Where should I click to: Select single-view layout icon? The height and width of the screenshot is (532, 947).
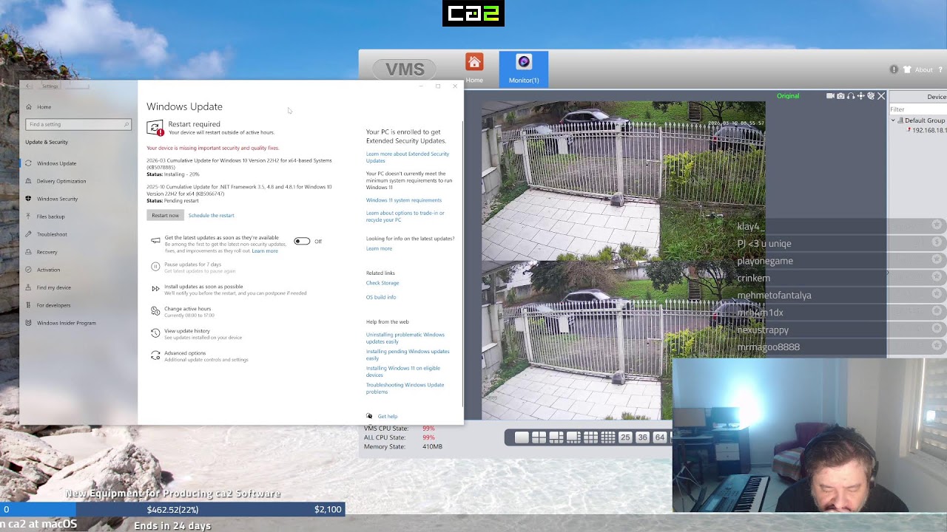point(522,437)
